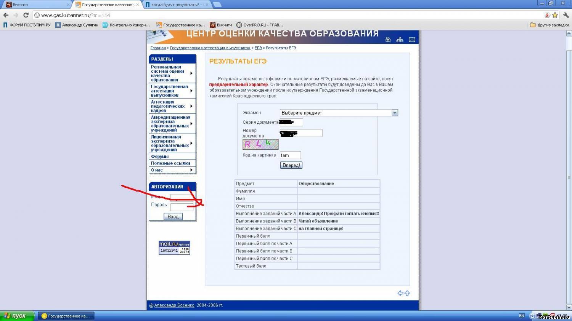Open the 'Выберите предмет' exam dropdown
Image resolution: width=572 pixels, height=321 pixels.
(339, 113)
